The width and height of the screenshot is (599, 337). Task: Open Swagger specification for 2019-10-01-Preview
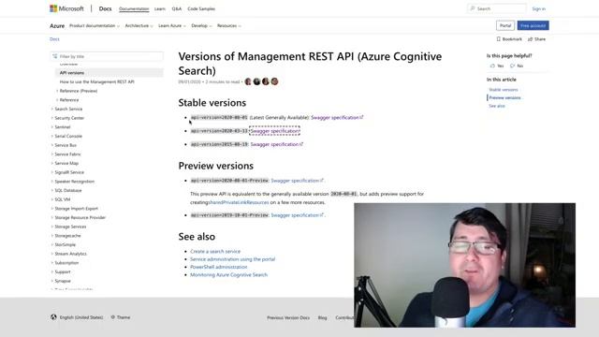(x=297, y=215)
